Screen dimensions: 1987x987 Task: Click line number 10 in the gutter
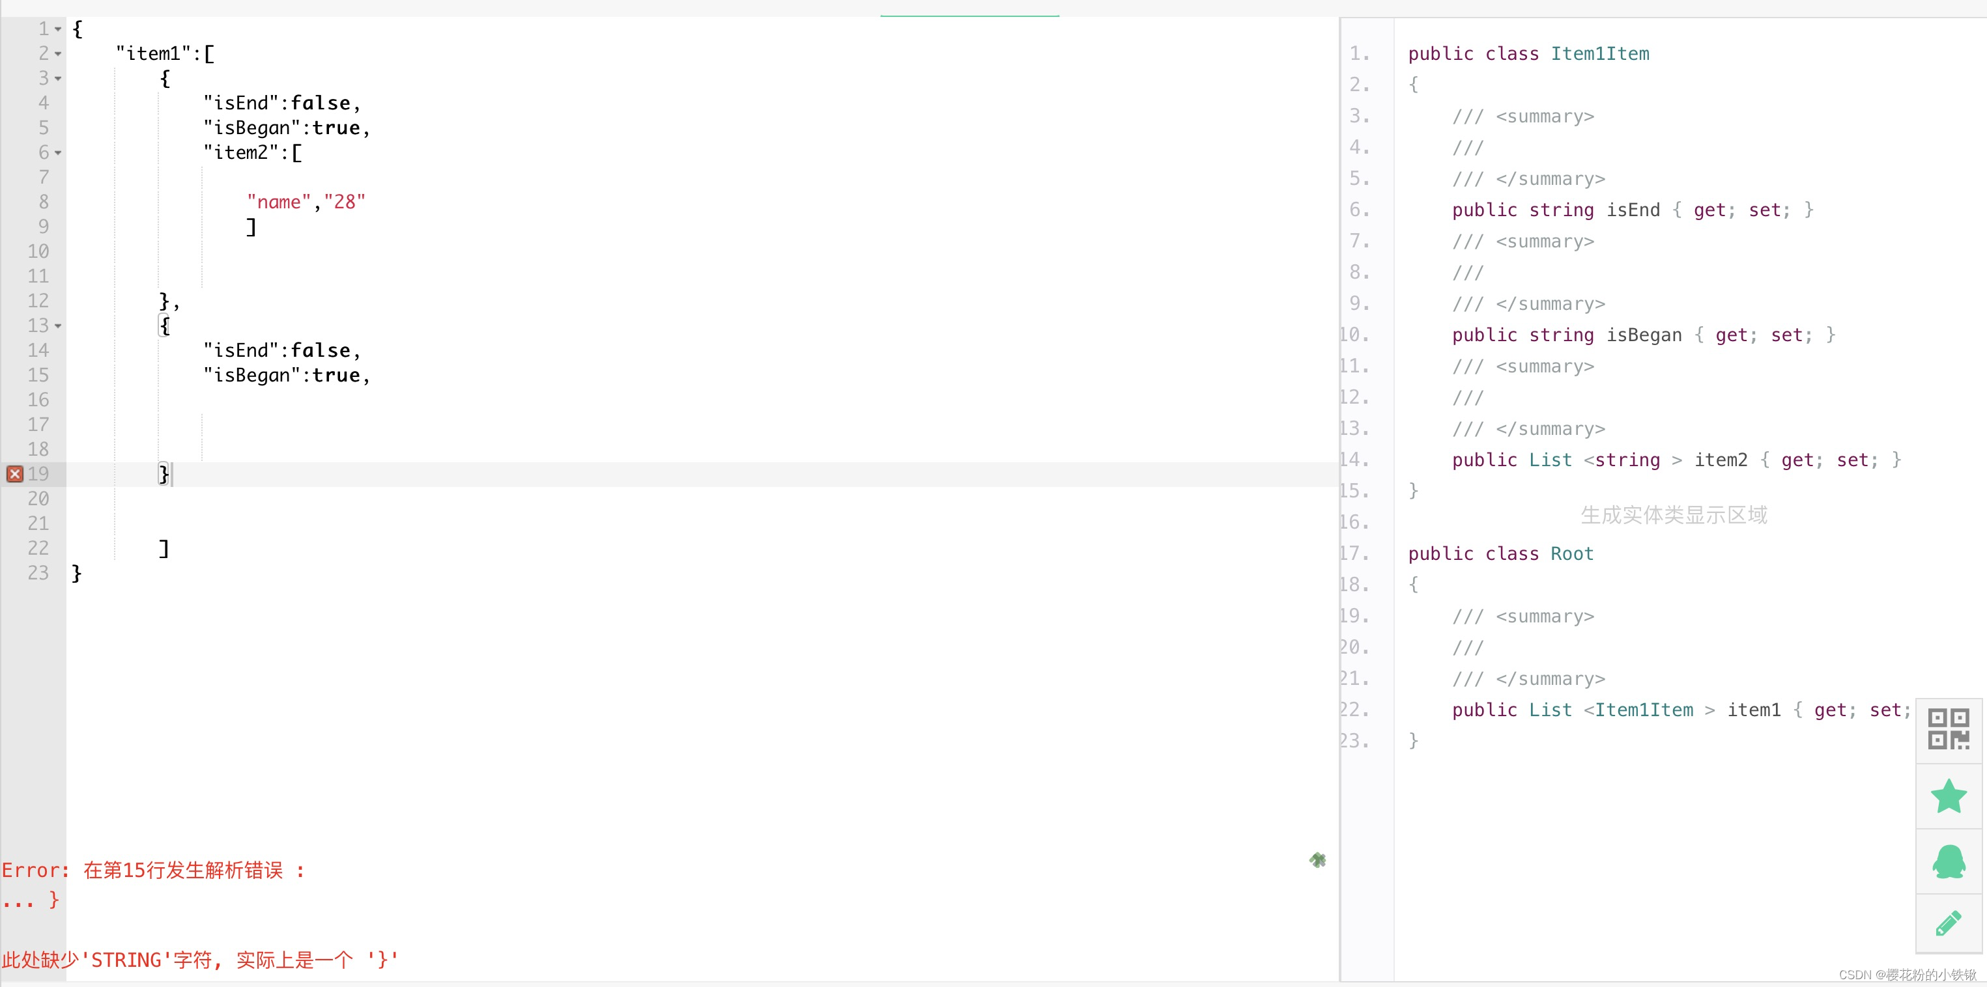tap(38, 251)
